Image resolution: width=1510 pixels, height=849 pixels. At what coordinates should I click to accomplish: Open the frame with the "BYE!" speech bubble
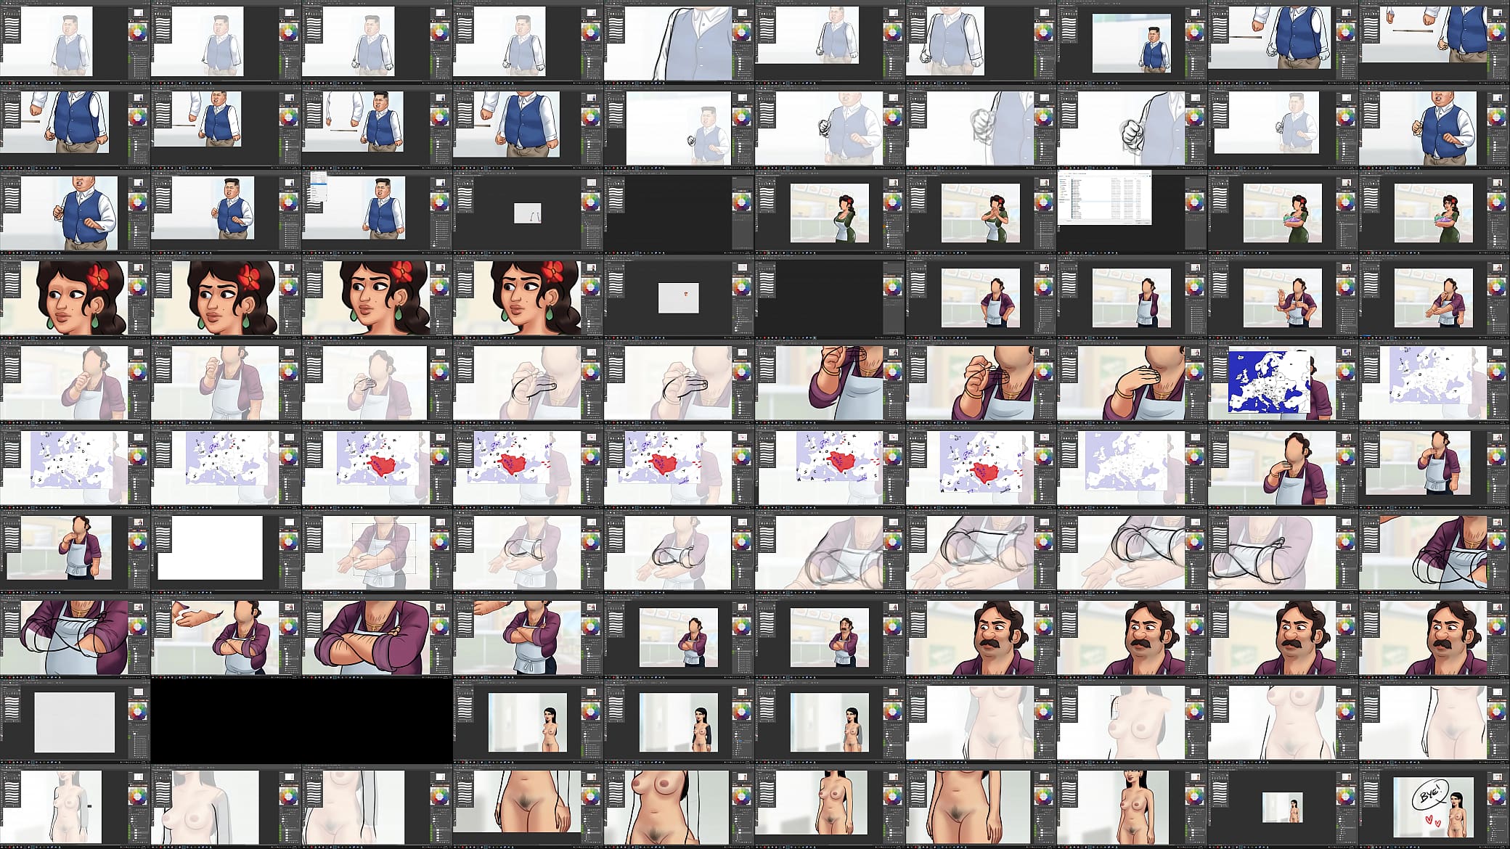pos(1434,806)
